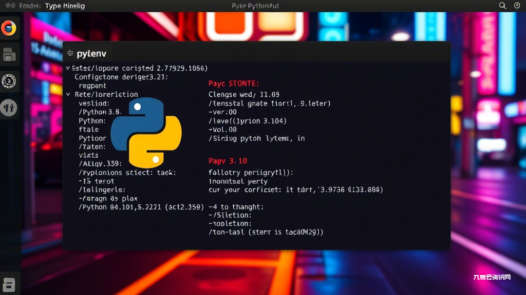
Task: Select the /Python 3.8 entry
Action: coord(99,112)
